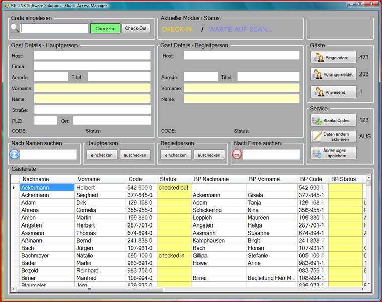Click the Nach Firma suchen input field
This screenshot has width=382, height=302.
271,155
